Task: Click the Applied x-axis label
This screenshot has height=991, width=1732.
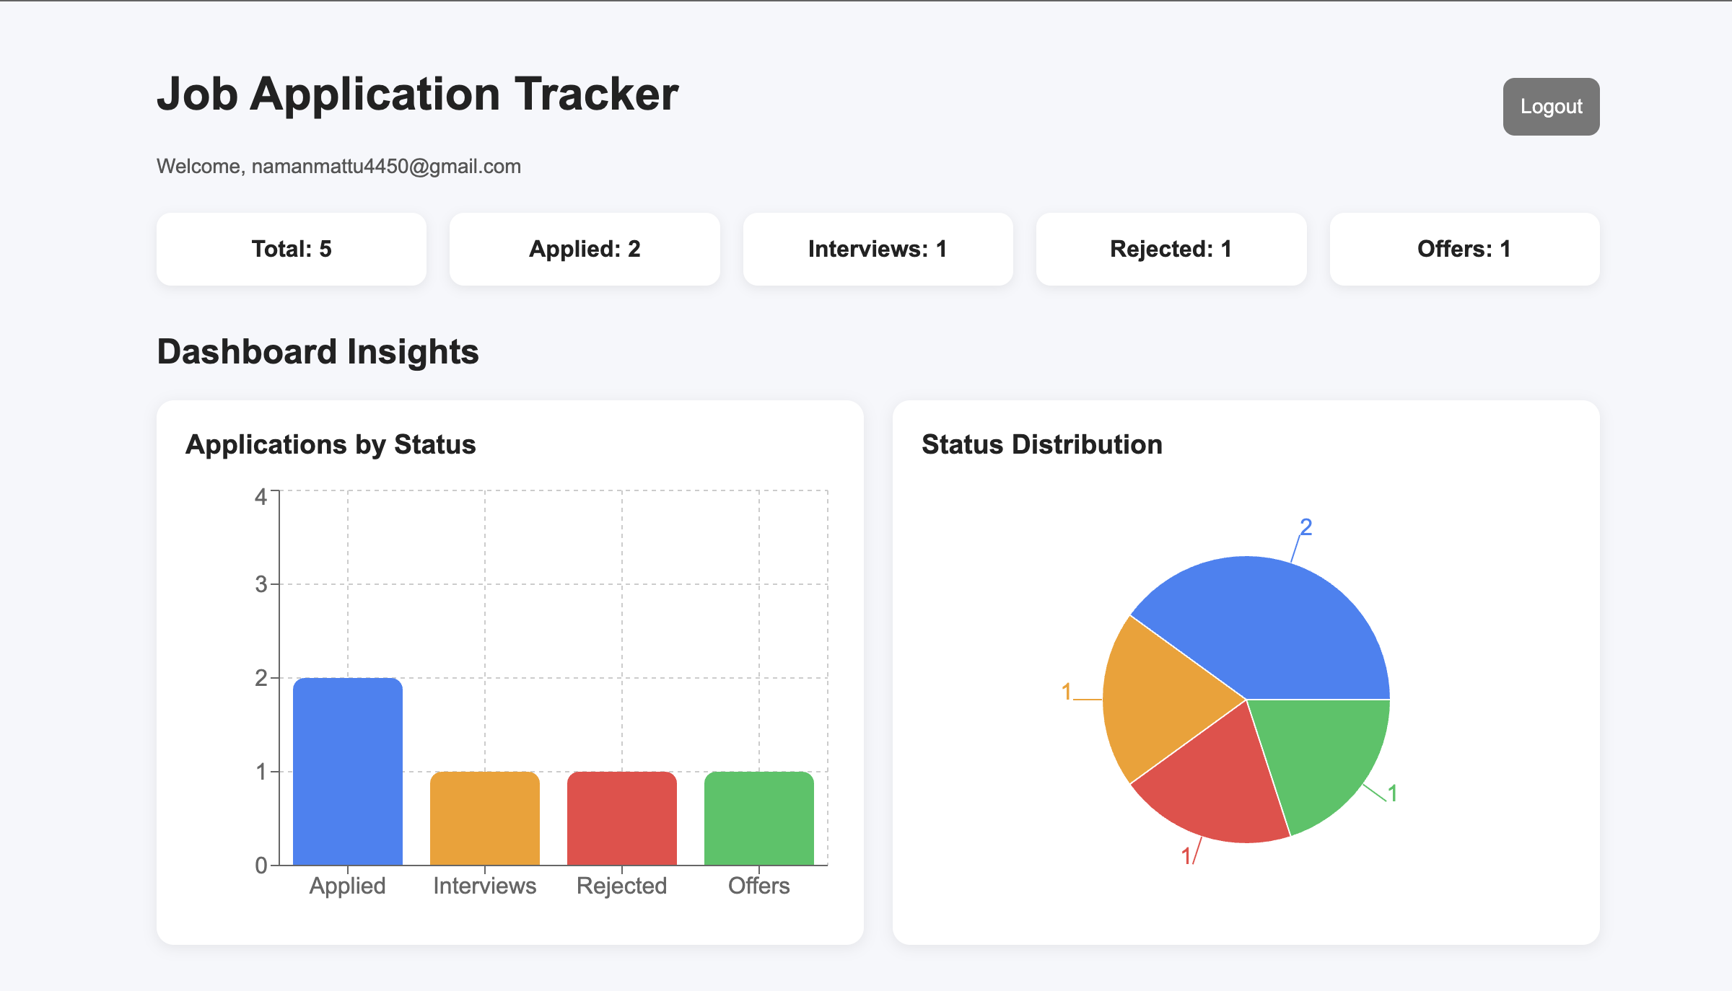Action: pyautogui.click(x=348, y=886)
